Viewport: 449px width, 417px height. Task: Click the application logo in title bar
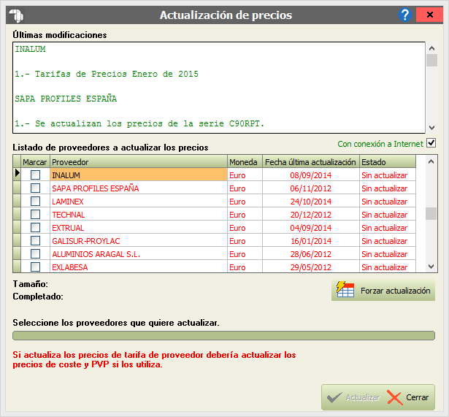tap(16, 15)
